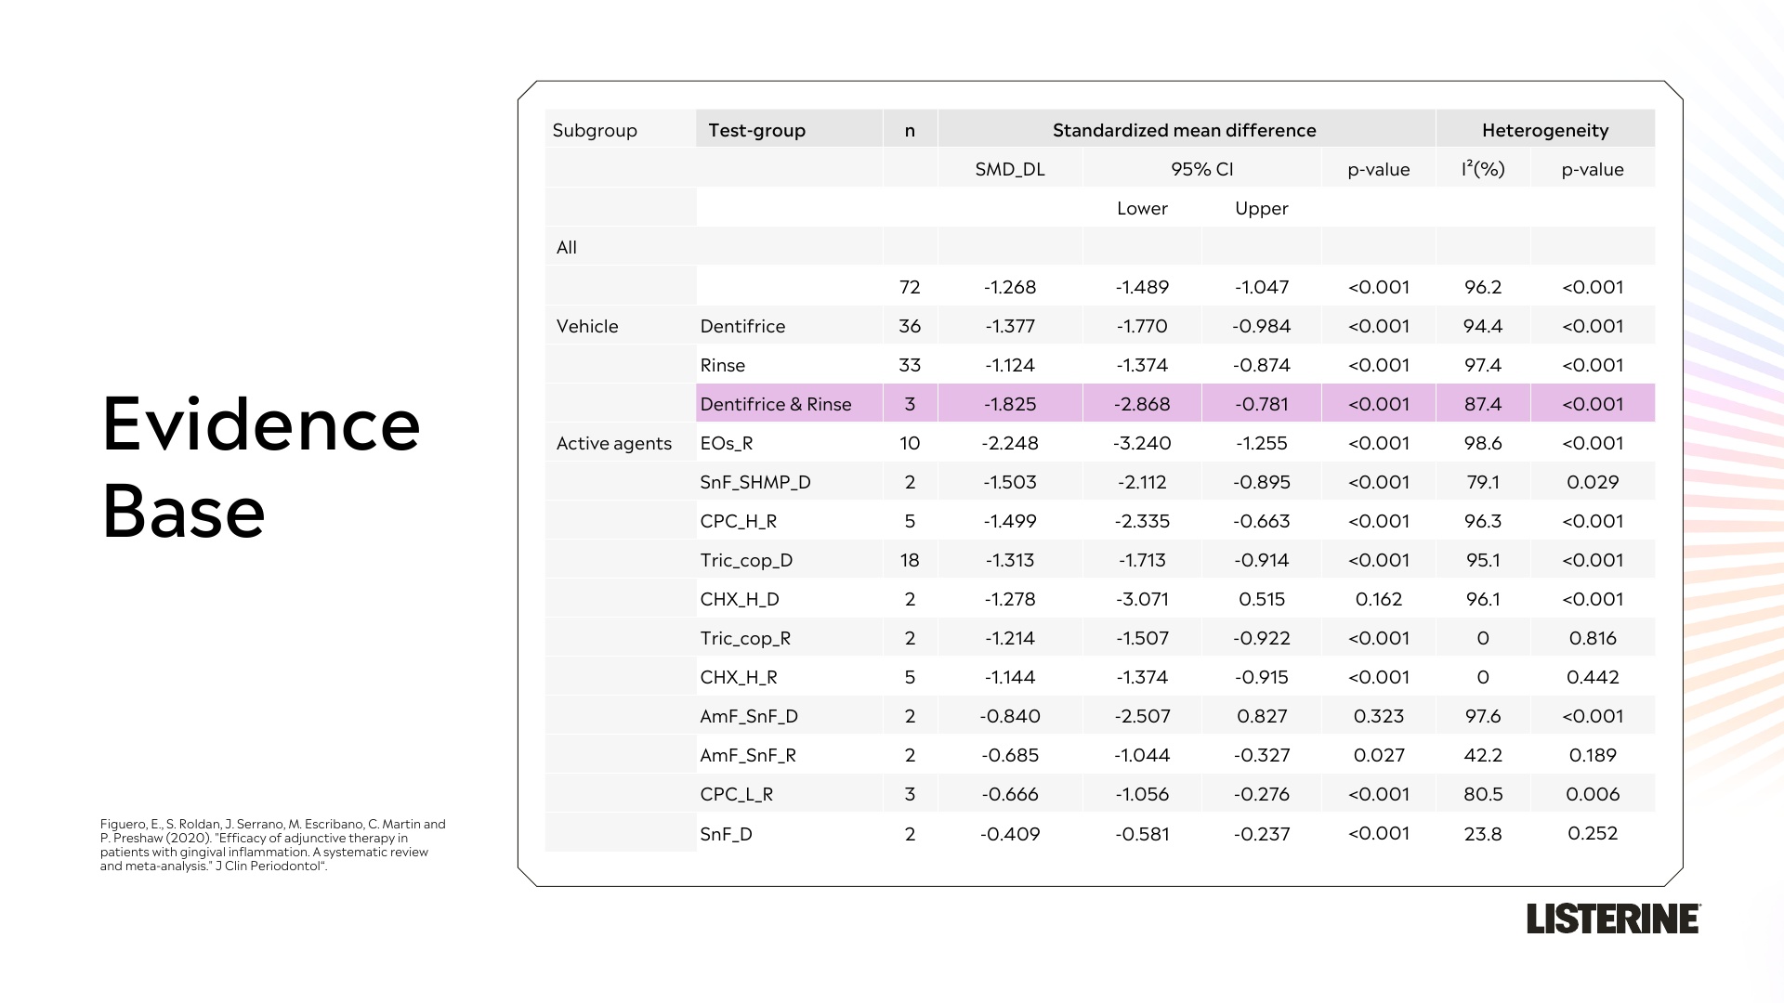This screenshot has height=1003, width=1784.
Task: Click the LISTERINE logo
Action: tap(1614, 918)
